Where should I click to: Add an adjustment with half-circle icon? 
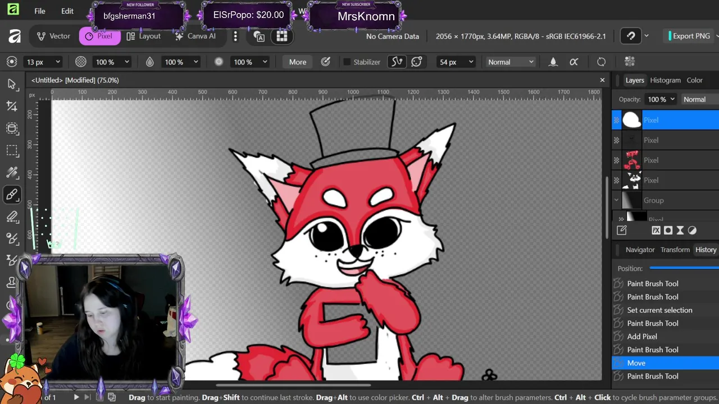[692, 230]
